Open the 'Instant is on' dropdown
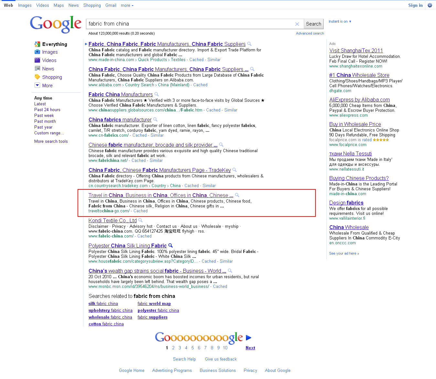436x379 pixels. point(340,22)
